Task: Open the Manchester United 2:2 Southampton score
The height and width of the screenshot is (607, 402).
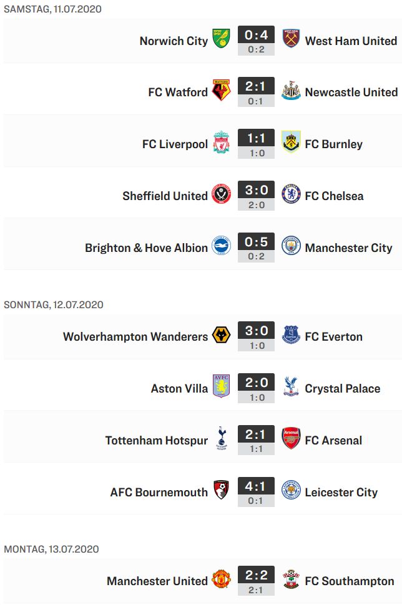Action: (x=256, y=581)
